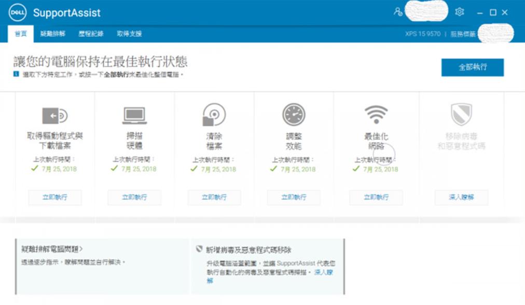
Task: Click green checkmark under 調整效能
Action: [273, 169]
